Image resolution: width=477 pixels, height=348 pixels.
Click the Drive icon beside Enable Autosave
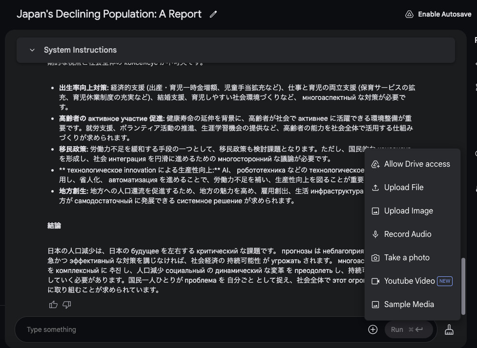[409, 14]
